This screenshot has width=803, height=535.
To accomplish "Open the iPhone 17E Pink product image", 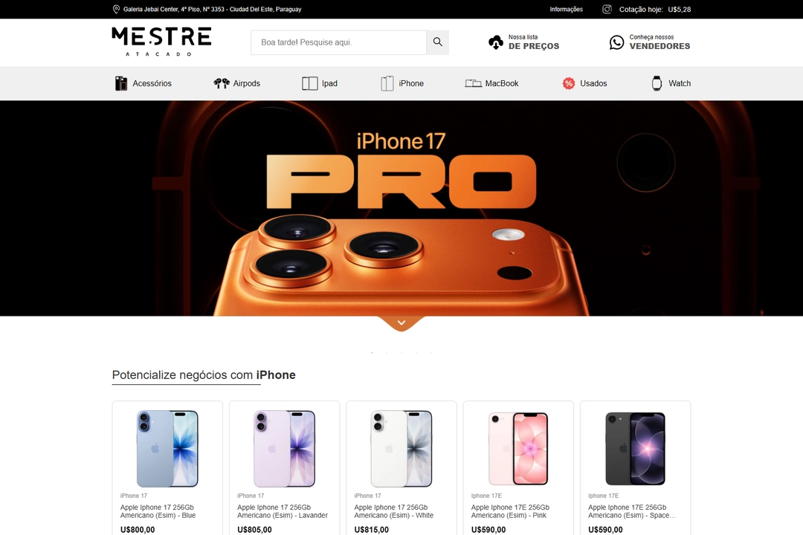I will pyautogui.click(x=518, y=449).
